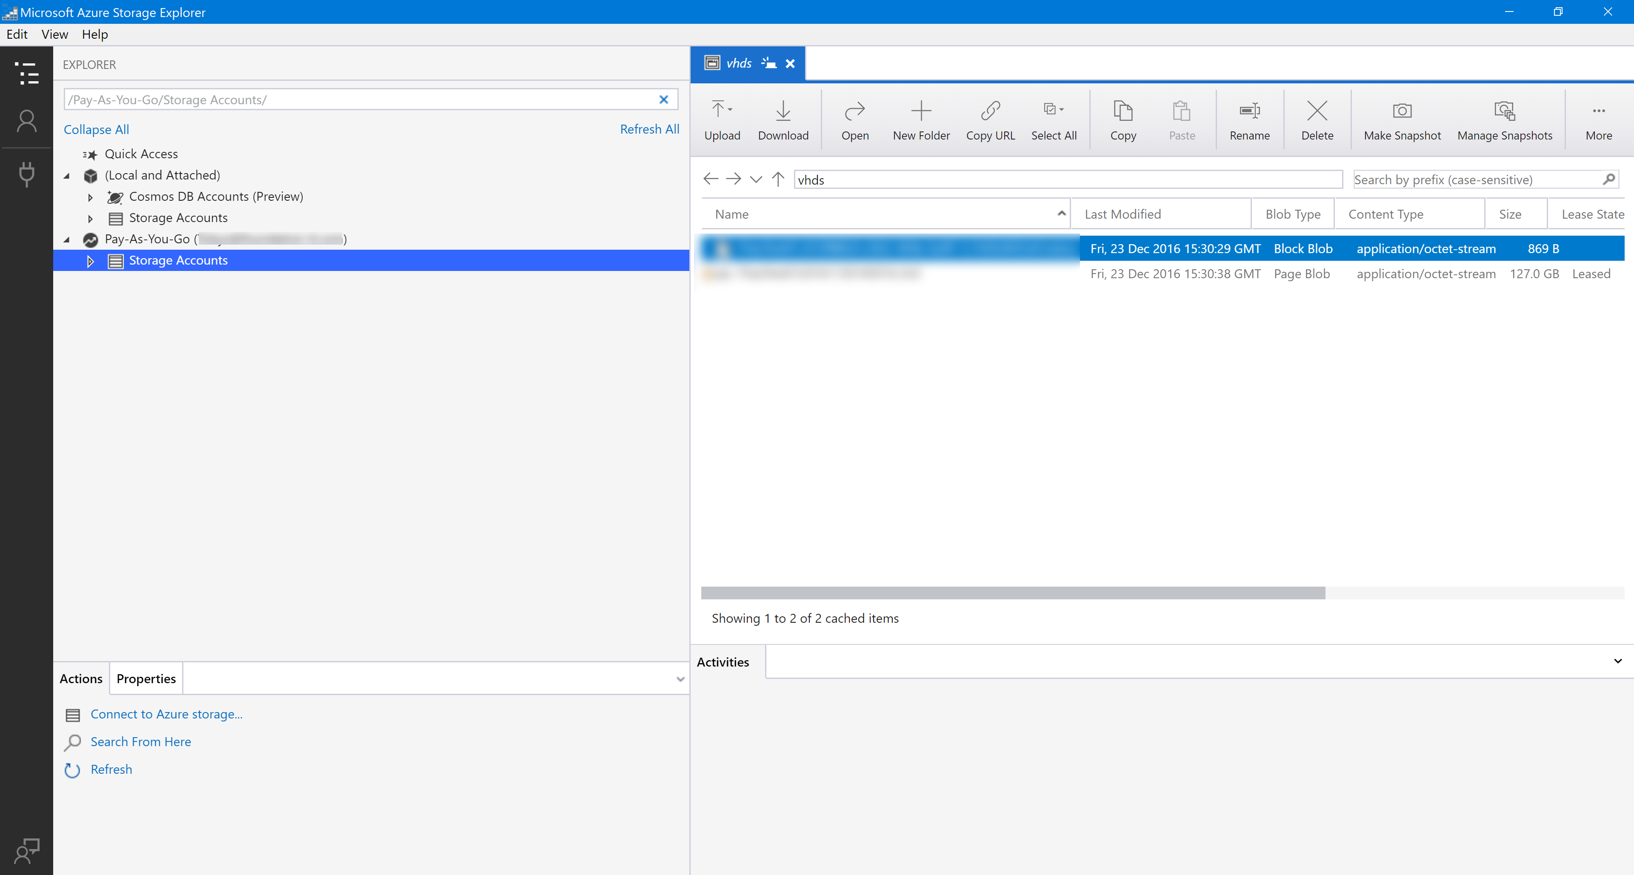The image size is (1634, 875).
Task: Expand Cosmos DB Accounts (Preview) node
Action: coord(90,197)
